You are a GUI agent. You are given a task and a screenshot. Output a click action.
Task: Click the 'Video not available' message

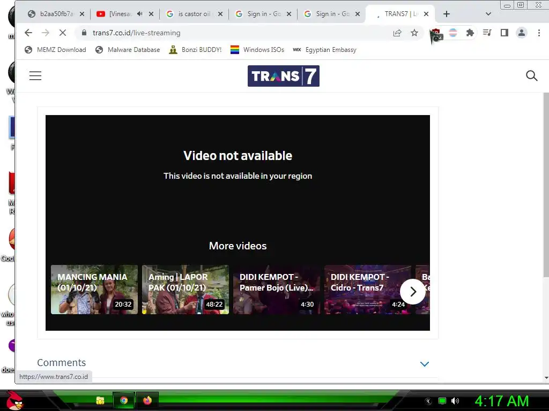coord(238,156)
